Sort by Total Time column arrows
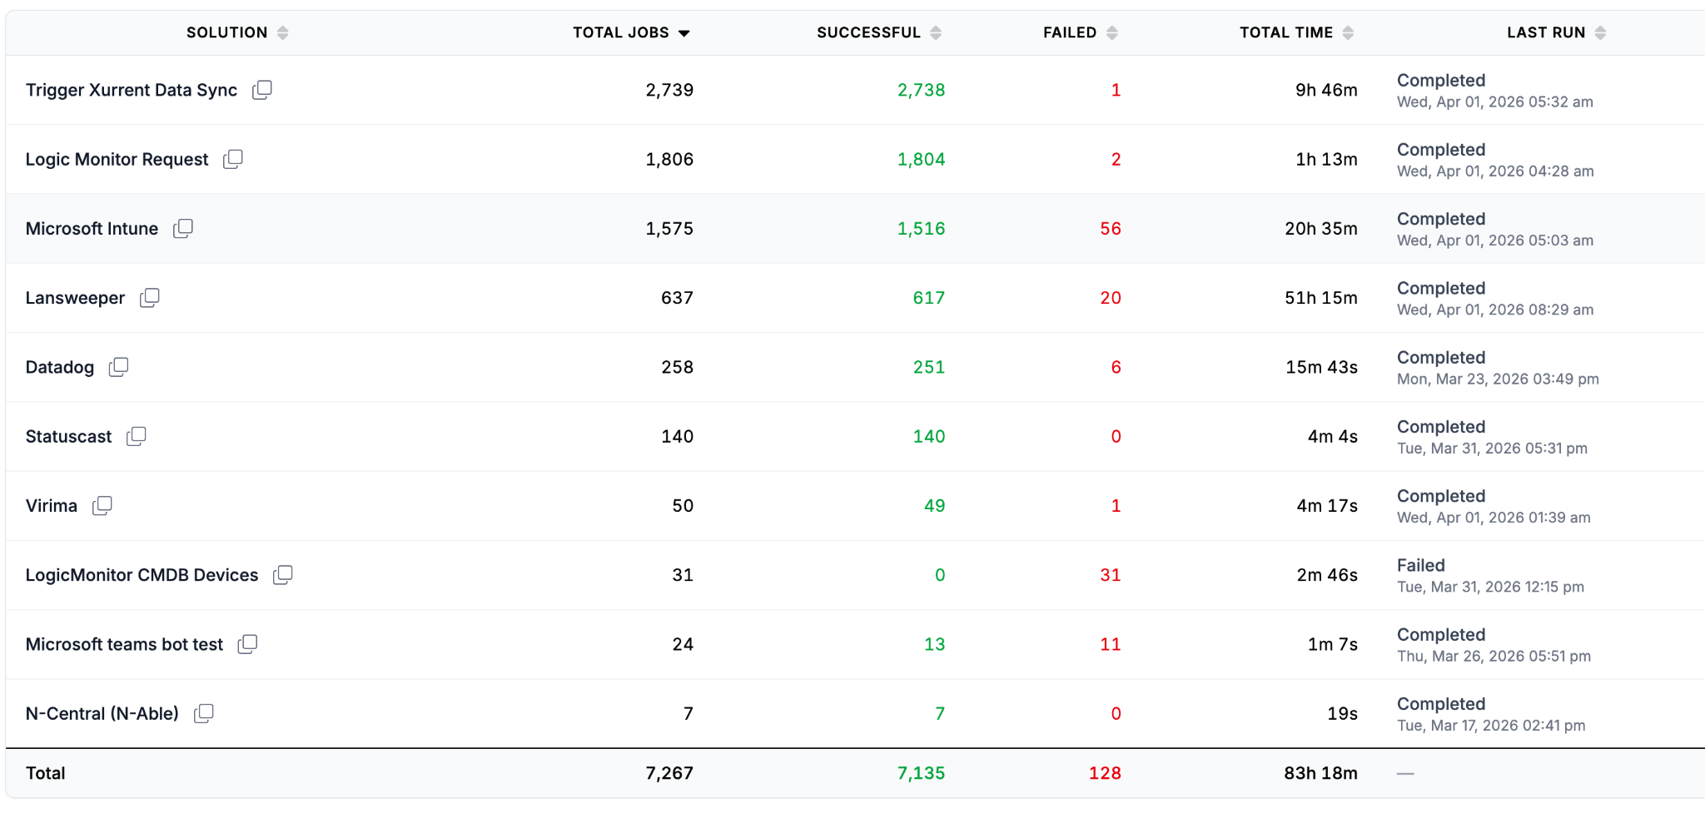This screenshot has width=1705, height=818. tap(1349, 32)
